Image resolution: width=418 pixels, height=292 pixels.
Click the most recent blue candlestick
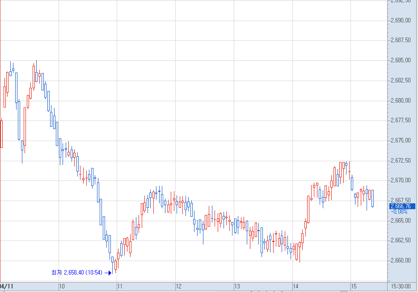coord(373,198)
